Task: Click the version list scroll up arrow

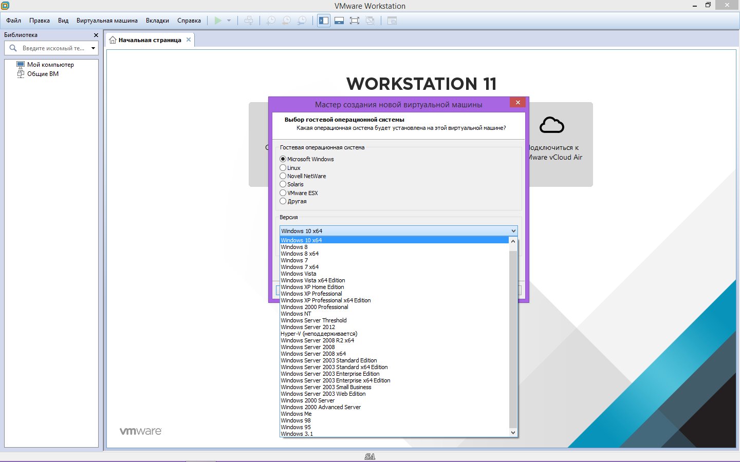Action: pyautogui.click(x=513, y=241)
